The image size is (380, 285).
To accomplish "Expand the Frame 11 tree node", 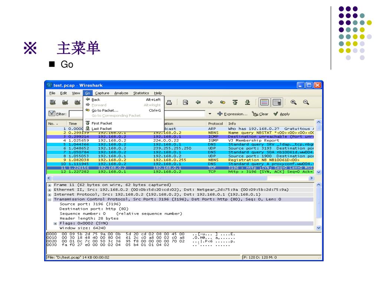I will tap(49, 185).
